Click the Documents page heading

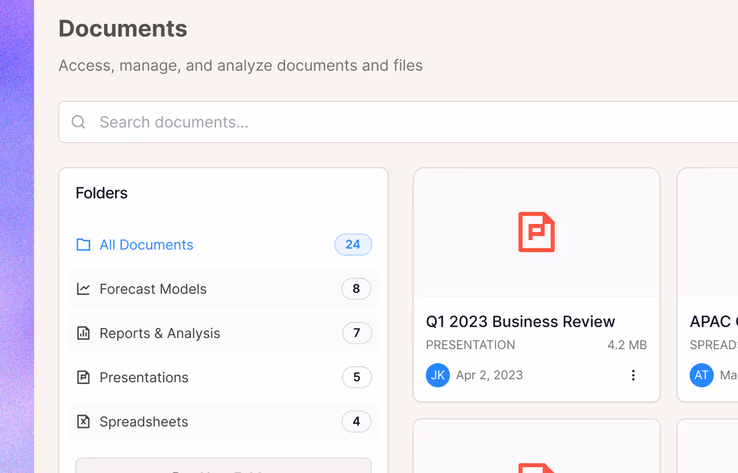coord(123,29)
